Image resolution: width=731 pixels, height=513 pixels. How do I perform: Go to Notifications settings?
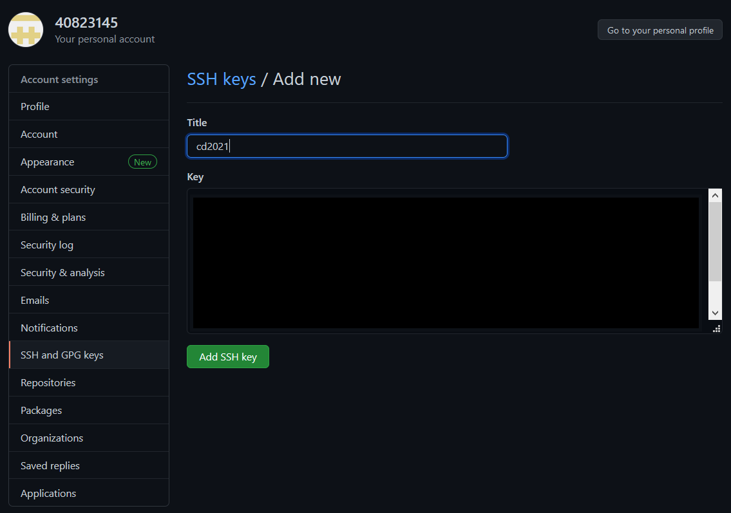pyautogui.click(x=89, y=328)
